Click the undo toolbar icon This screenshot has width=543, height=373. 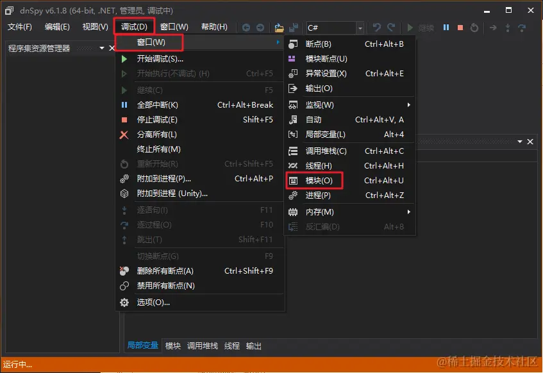pyautogui.click(x=376, y=28)
